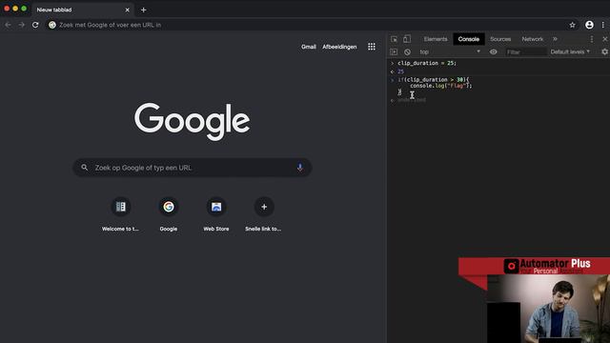Create a live expression with the eye icon

point(494,51)
